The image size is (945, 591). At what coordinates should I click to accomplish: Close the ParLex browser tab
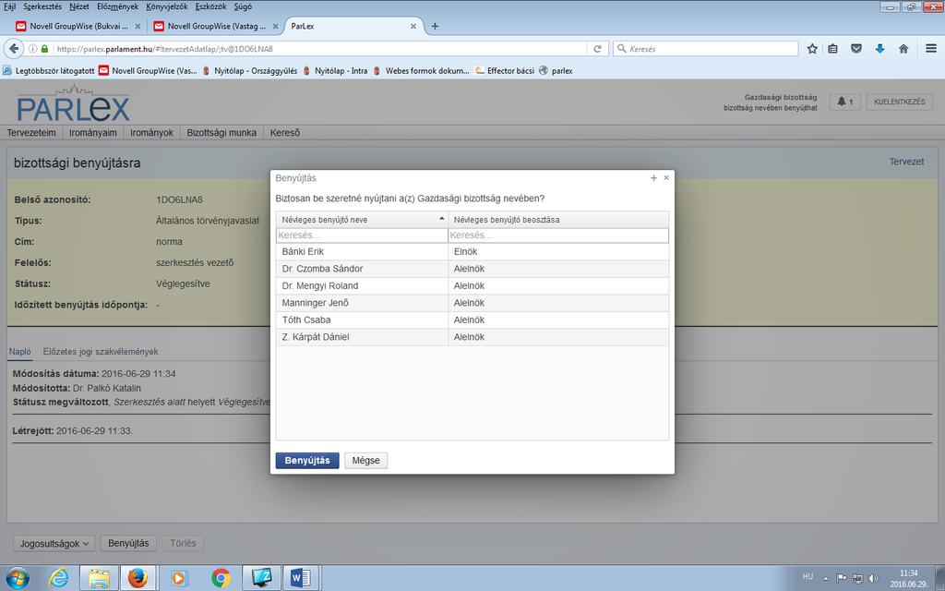413,26
